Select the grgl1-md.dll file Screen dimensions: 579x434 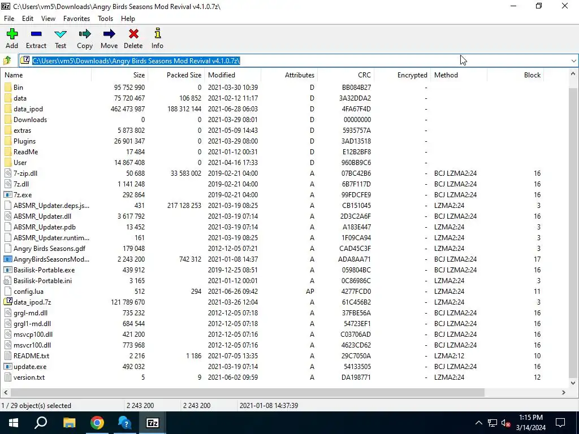[x=32, y=324]
